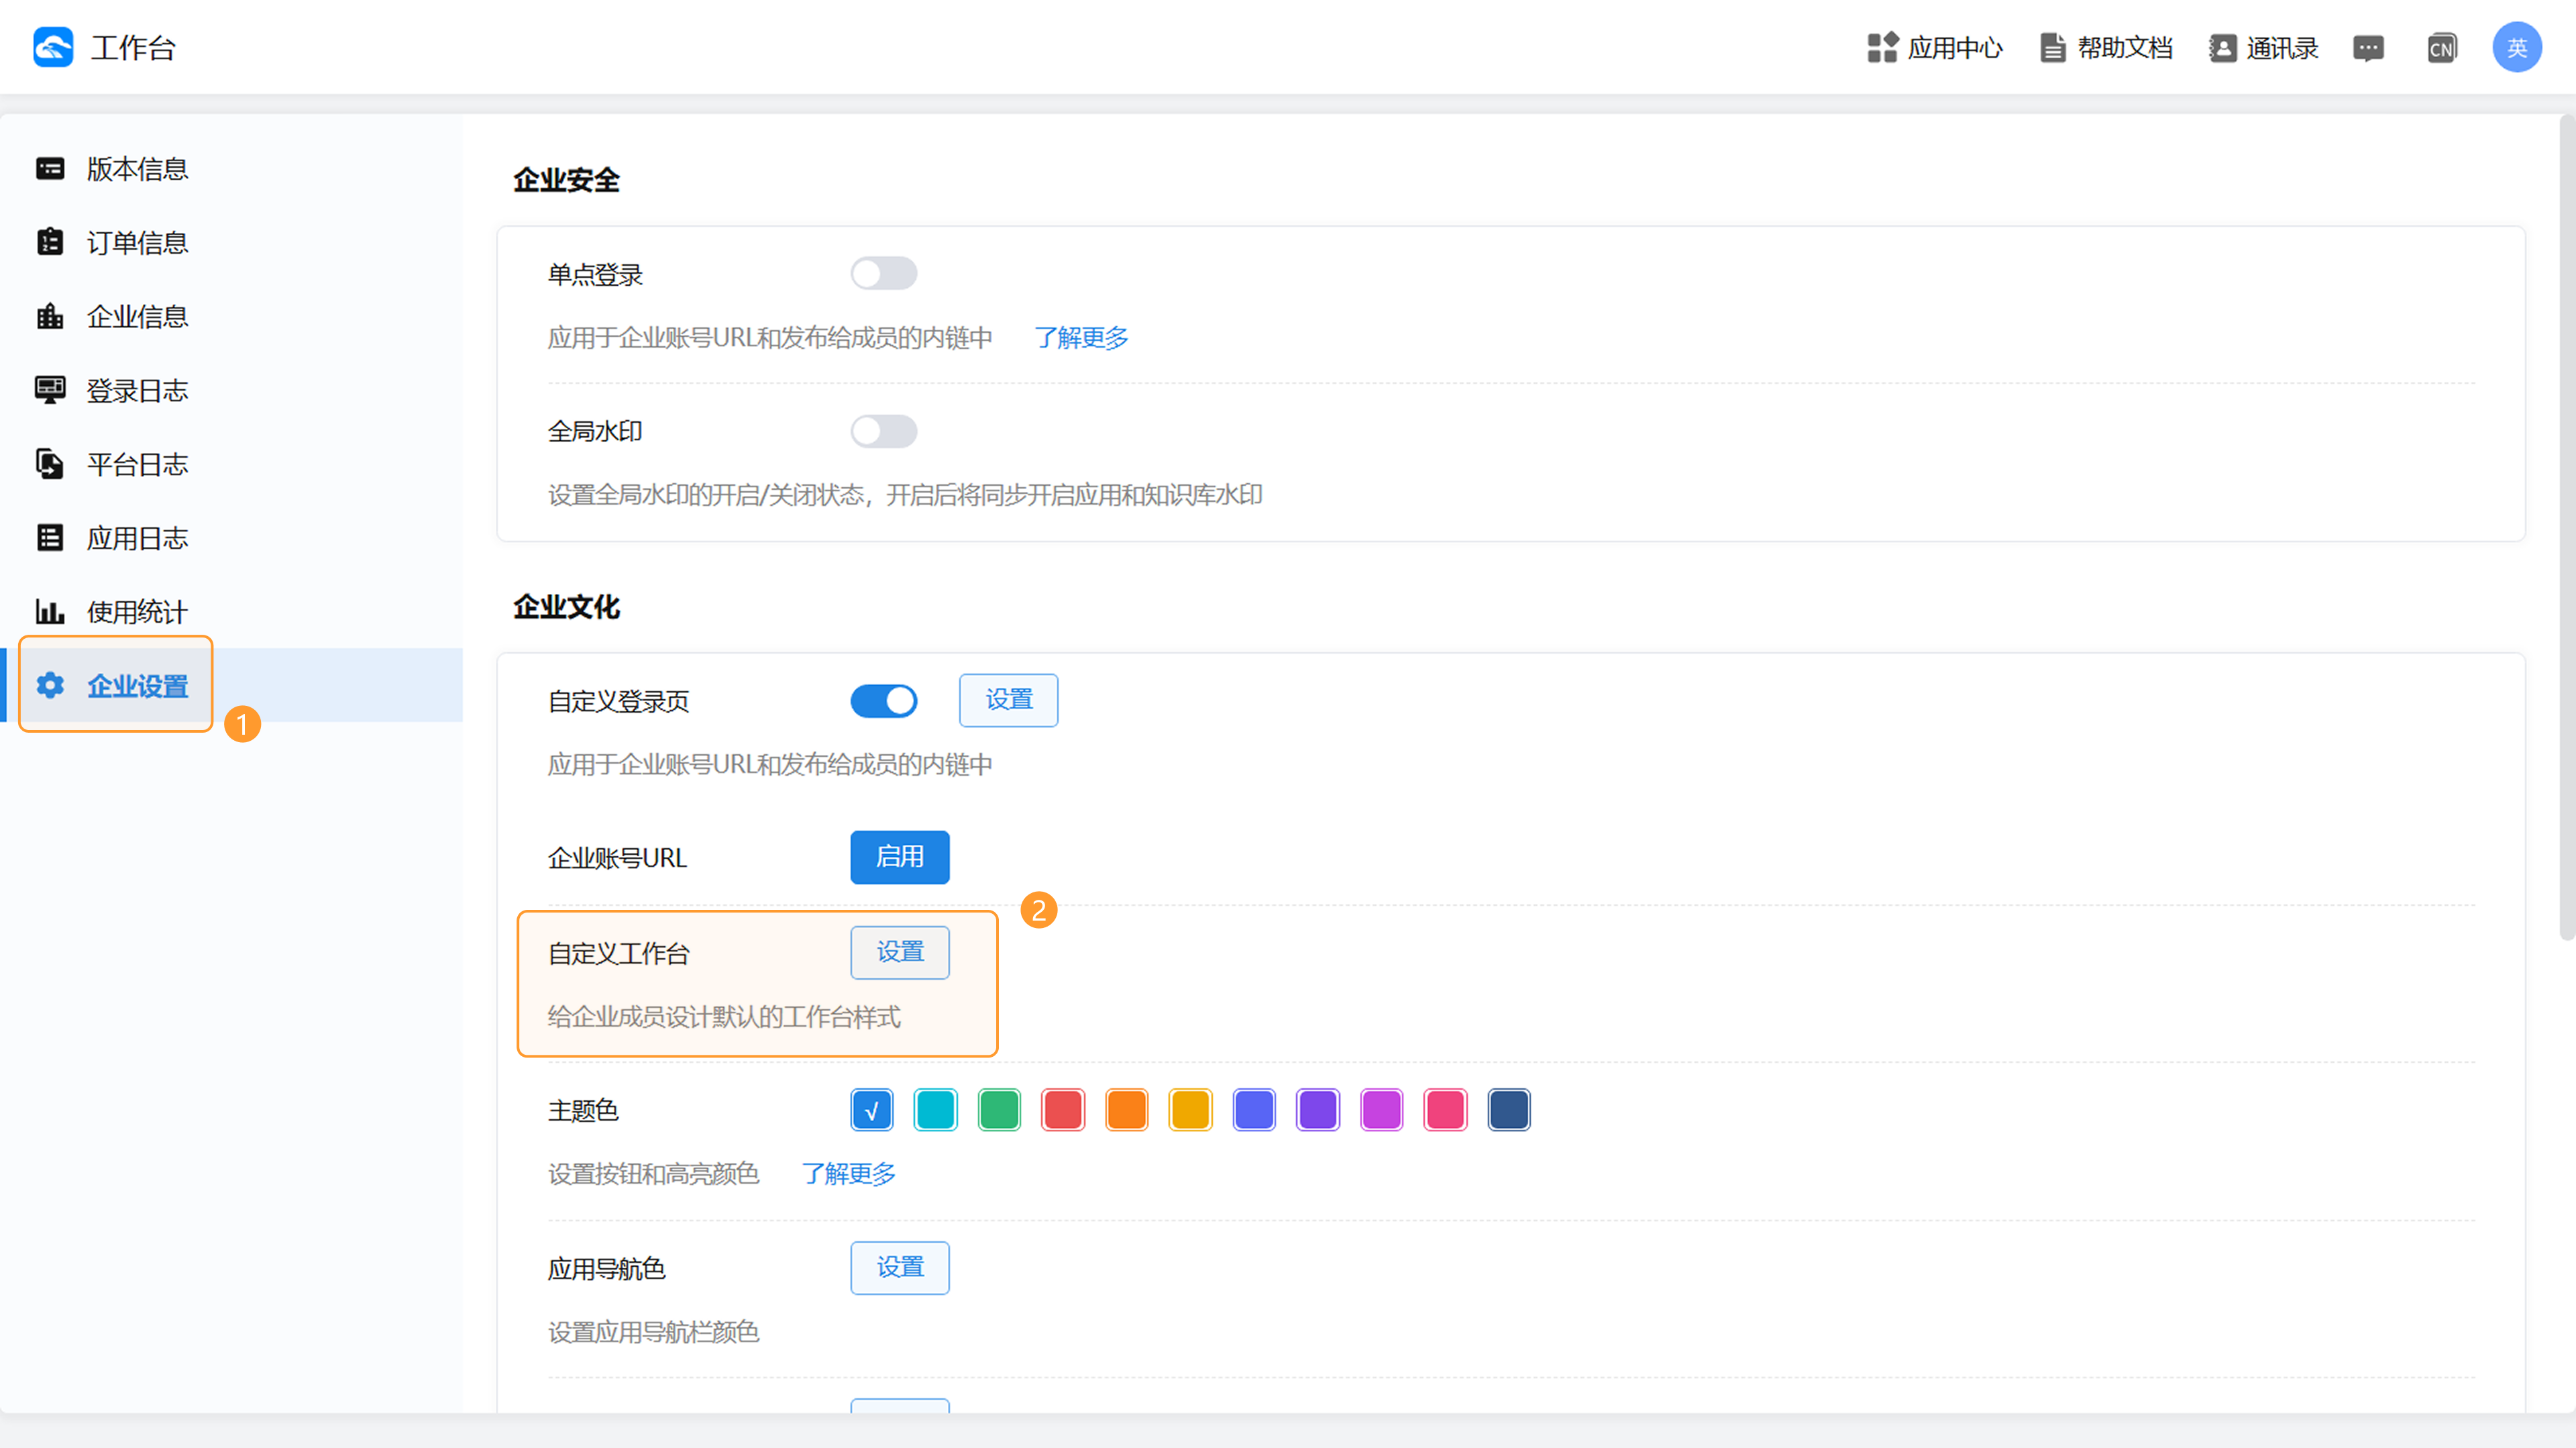Click the 平台日志 document icon
The width and height of the screenshot is (2576, 1448).
pyautogui.click(x=50, y=464)
